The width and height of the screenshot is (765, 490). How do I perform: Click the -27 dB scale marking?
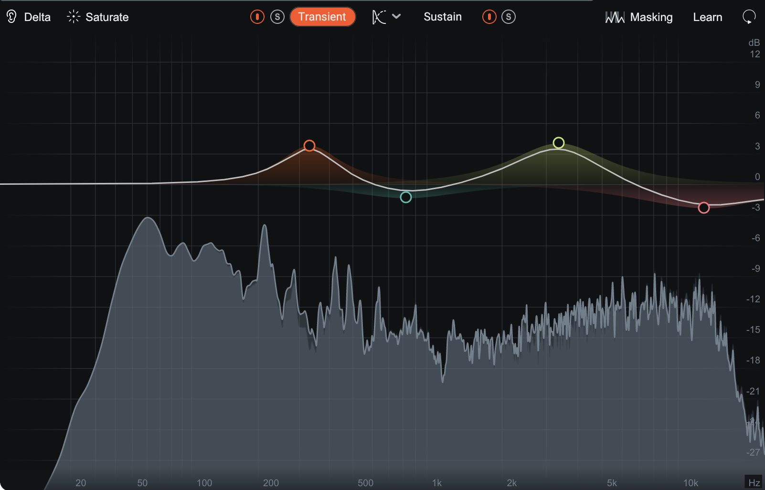[753, 452]
